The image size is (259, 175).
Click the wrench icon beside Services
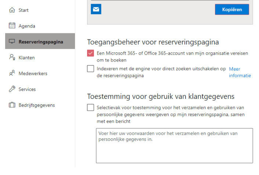coord(12,89)
